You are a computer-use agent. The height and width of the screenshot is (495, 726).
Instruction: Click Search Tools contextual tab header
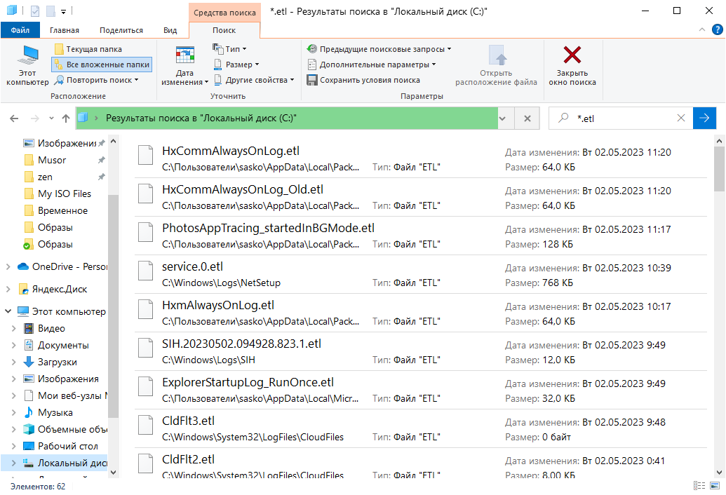pyautogui.click(x=224, y=13)
